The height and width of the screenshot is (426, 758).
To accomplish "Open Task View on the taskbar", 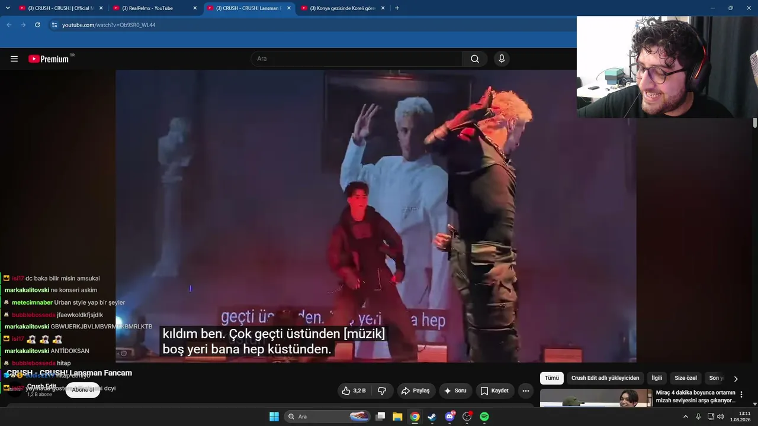I will pyautogui.click(x=381, y=417).
